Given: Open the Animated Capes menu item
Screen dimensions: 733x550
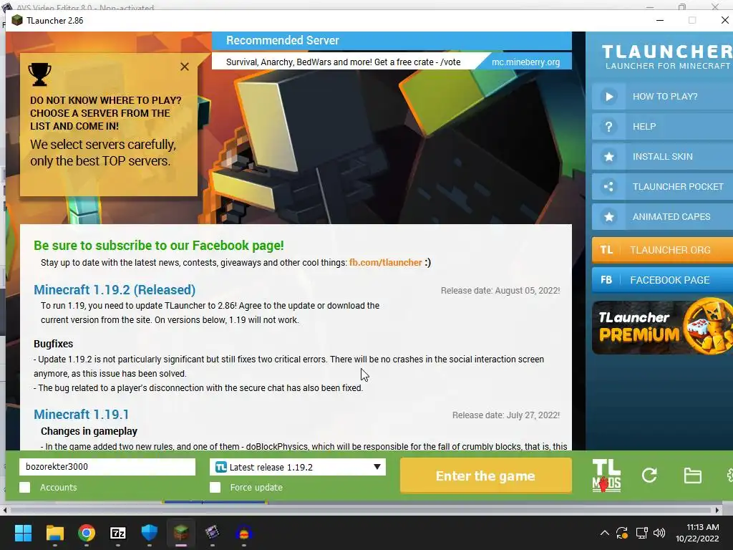Looking at the screenshot, I should click(x=662, y=216).
